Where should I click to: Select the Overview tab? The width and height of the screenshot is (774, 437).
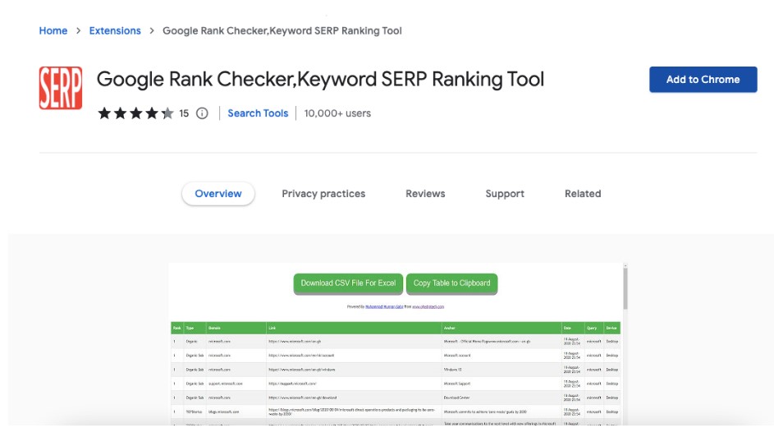pyautogui.click(x=218, y=194)
